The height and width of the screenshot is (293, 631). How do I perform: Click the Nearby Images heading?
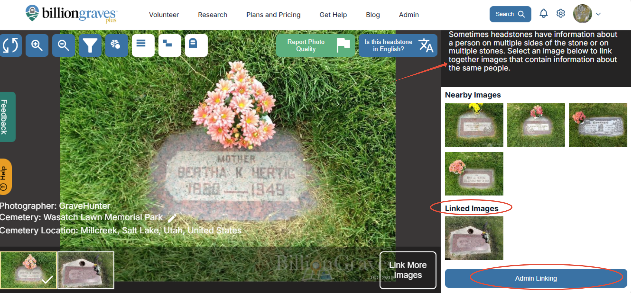tap(473, 95)
